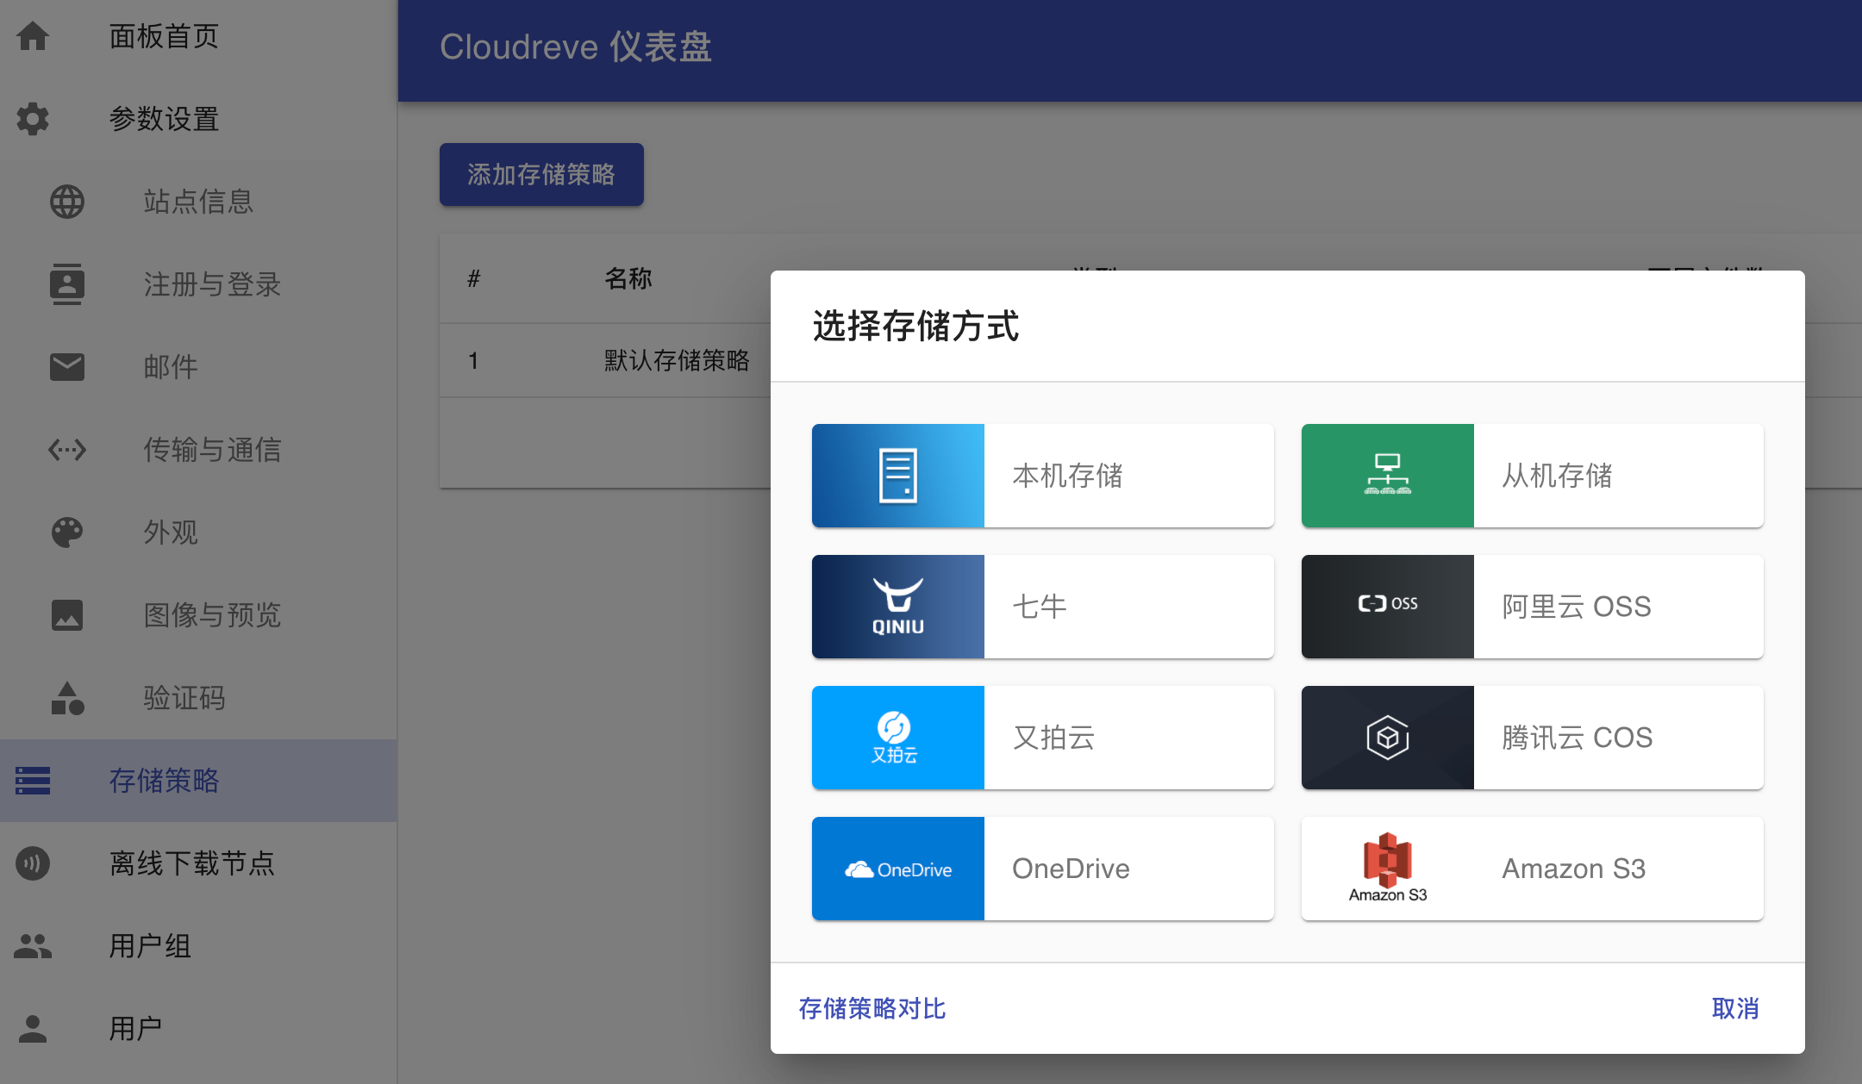Pick the OneDrive logo tile
The image size is (1862, 1084).
pos(897,869)
